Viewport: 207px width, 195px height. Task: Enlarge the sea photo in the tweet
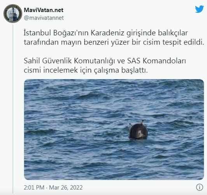pyautogui.click(x=114, y=129)
